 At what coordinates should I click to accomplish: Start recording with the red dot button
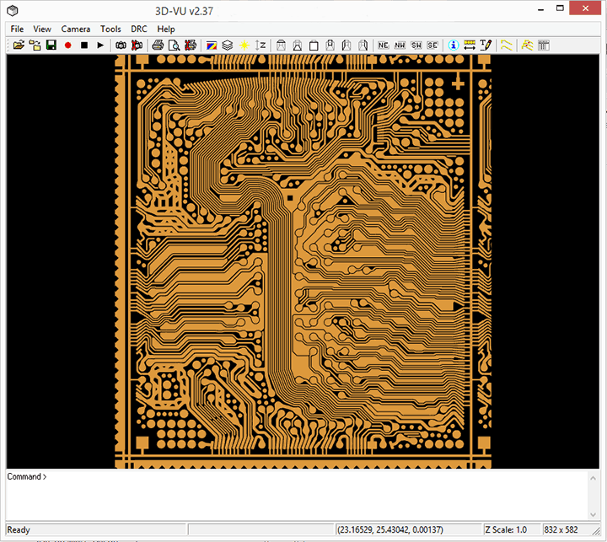[68, 46]
